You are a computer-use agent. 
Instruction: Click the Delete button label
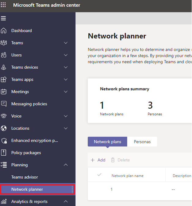coord(124,160)
